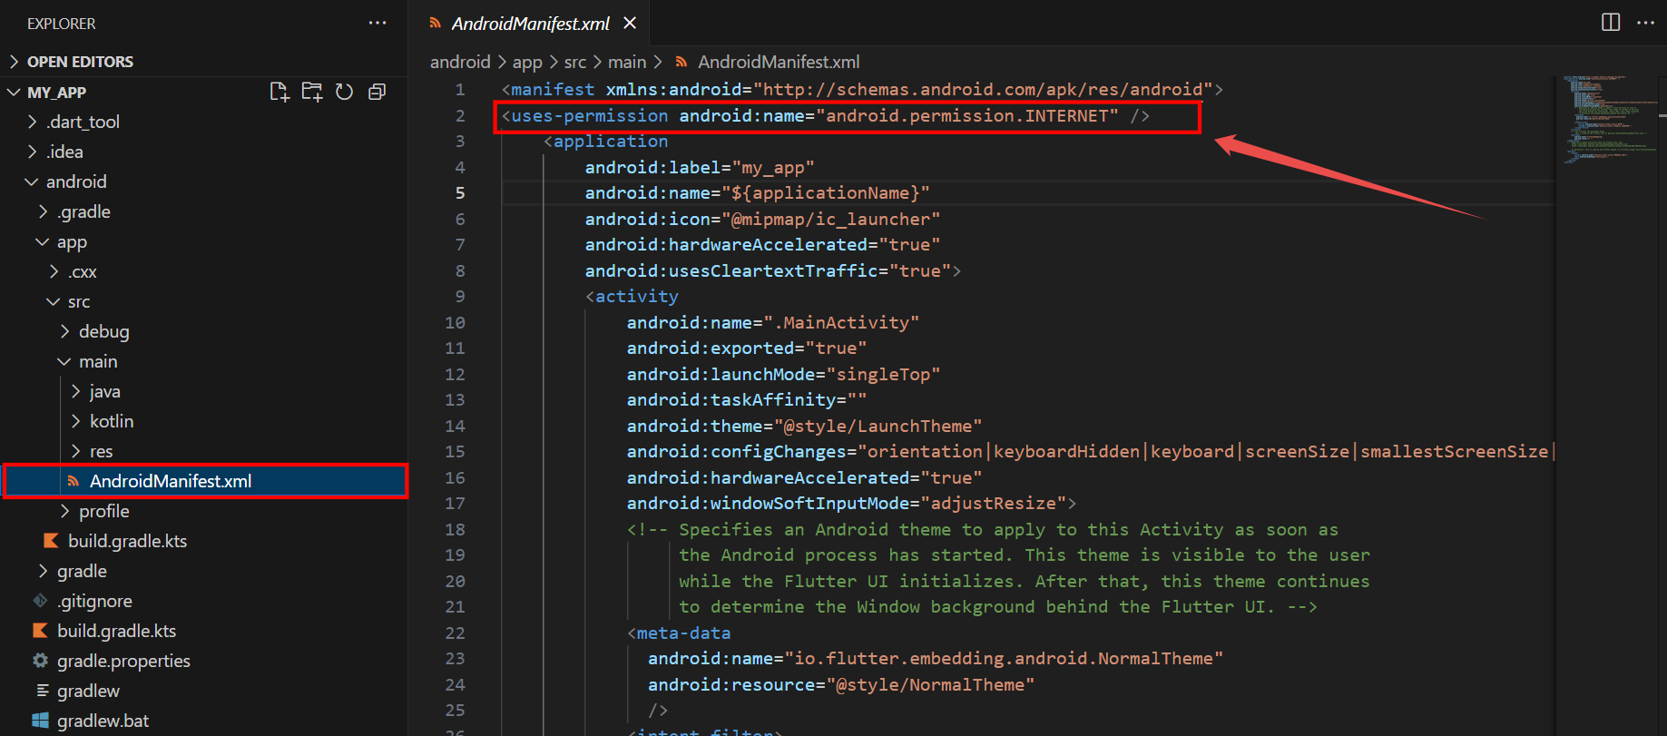Click breadcrumb segment 'android'

click(x=460, y=62)
